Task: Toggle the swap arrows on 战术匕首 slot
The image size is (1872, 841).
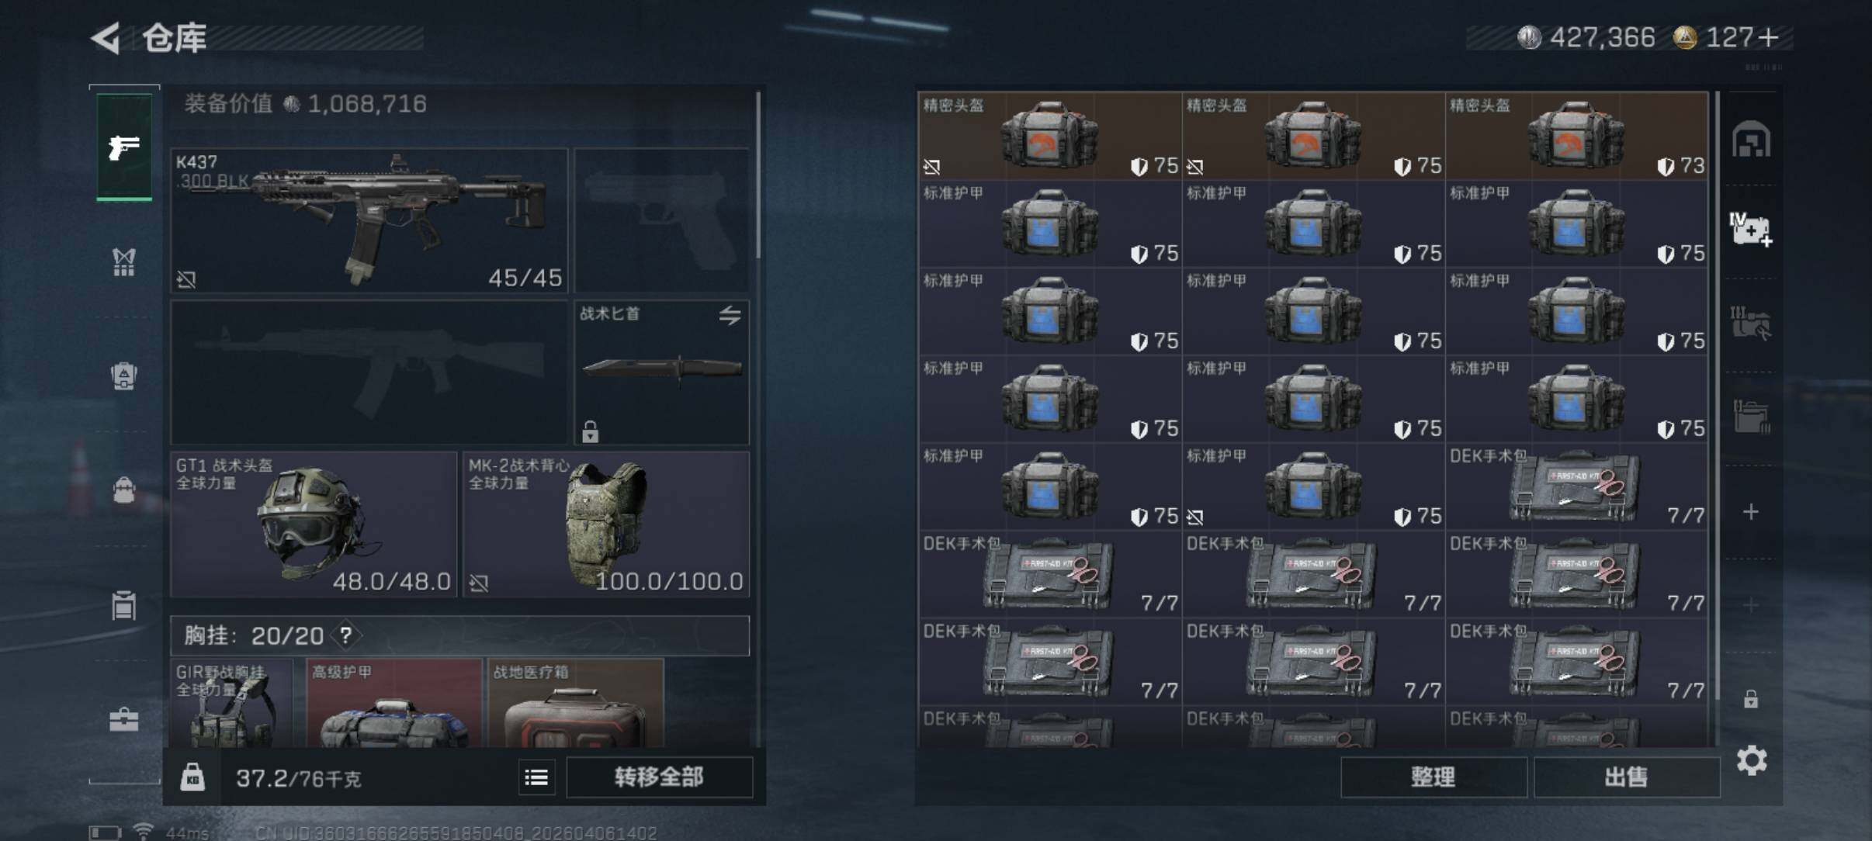Action: [x=730, y=316]
